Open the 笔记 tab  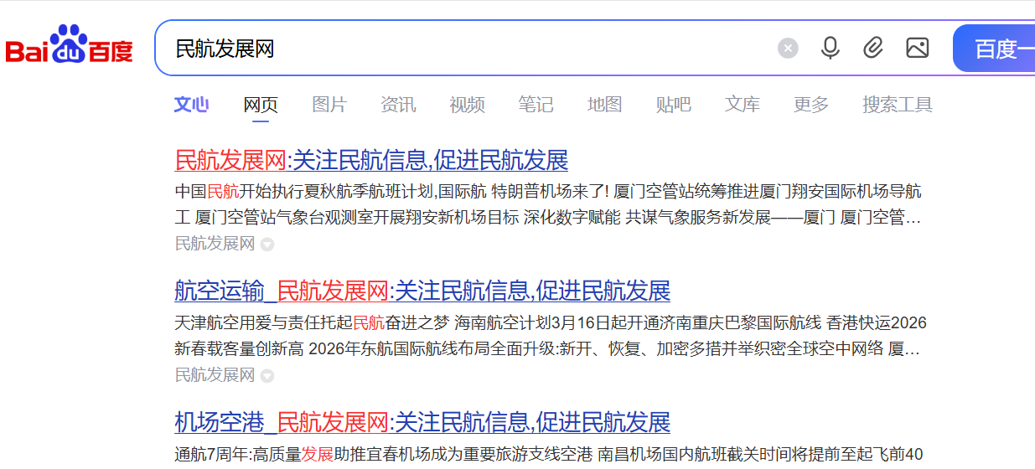pos(536,105)
